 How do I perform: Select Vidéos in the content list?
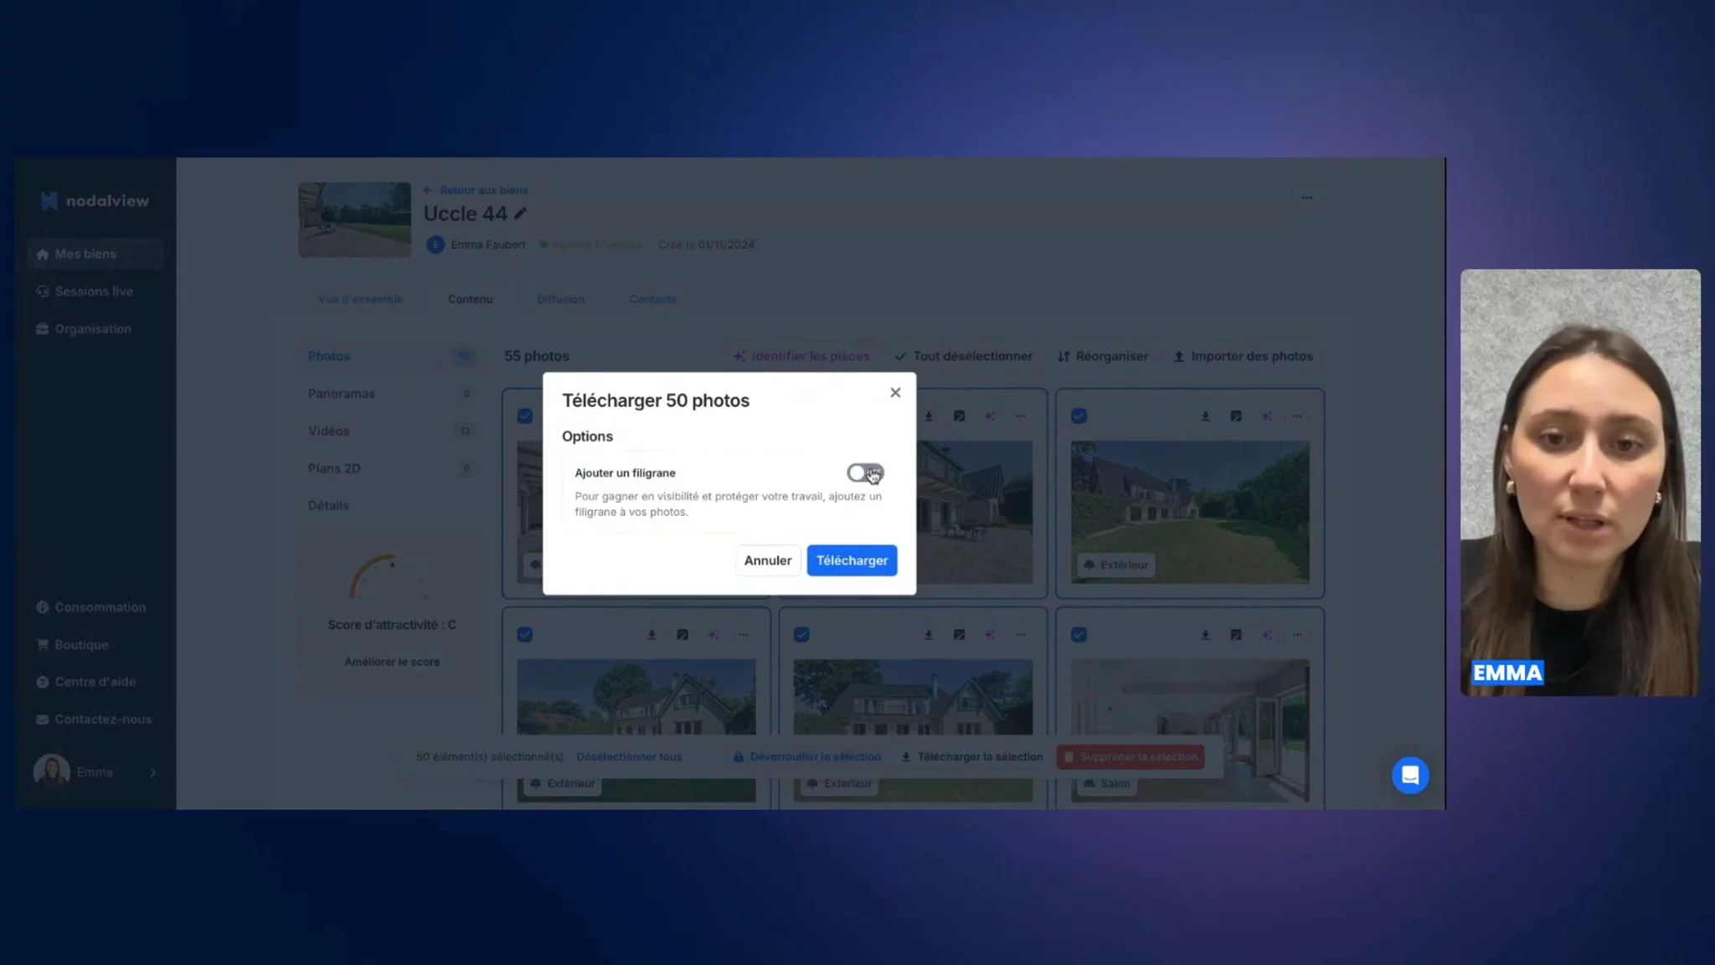click(391, 431)
